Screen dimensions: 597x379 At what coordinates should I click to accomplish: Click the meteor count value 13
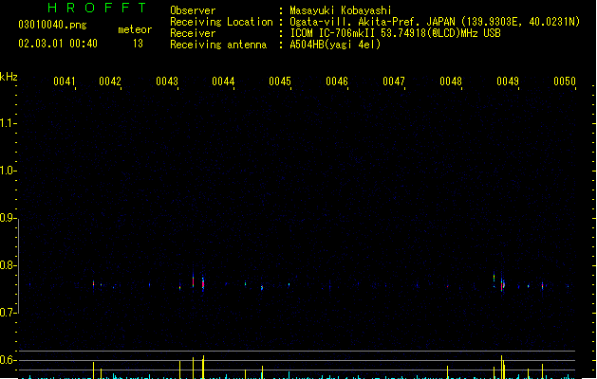click(138, 44)
